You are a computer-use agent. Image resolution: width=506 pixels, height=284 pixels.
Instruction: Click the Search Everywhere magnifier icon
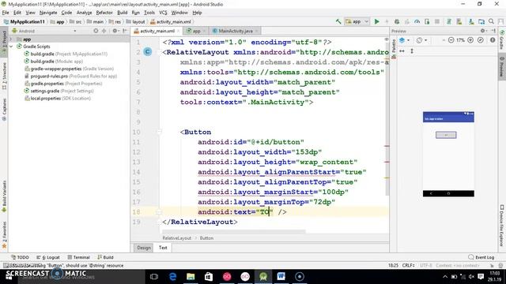(491, 21)
